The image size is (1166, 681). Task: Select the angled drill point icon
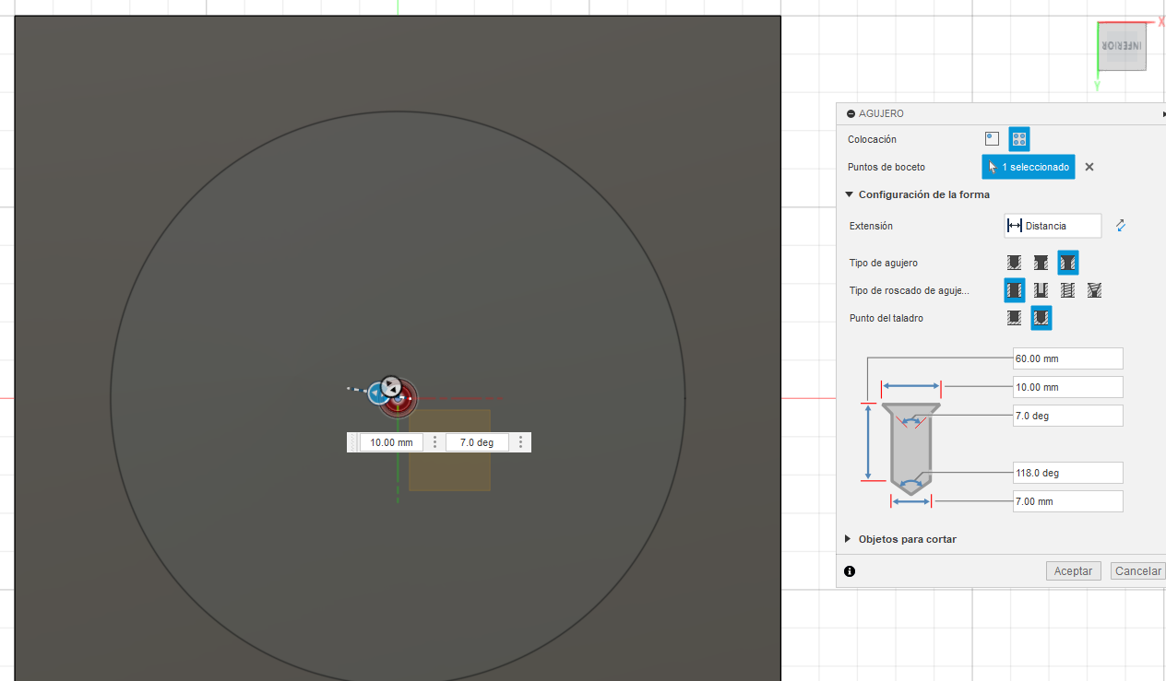click(1041, 318)
